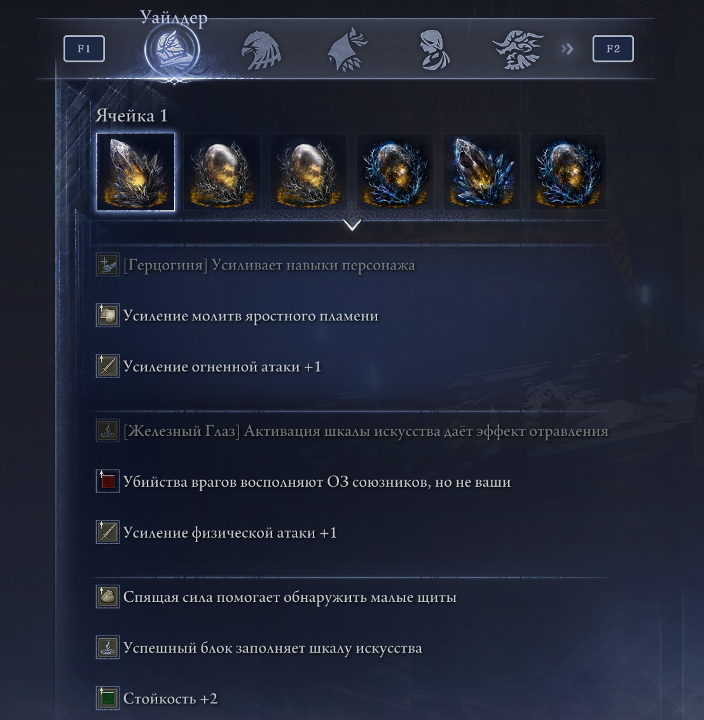Click the sword icon beside Усиление огненной атаки
The image size is (704, 720).
point(107,366)
